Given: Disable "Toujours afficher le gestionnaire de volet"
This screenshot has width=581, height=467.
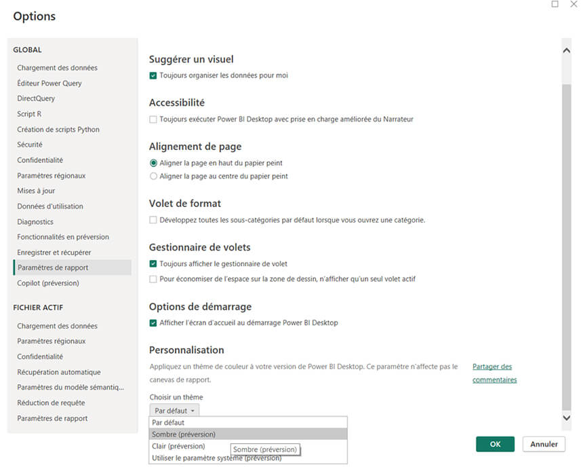Looking at the screenshot, I should pos(153,265).
